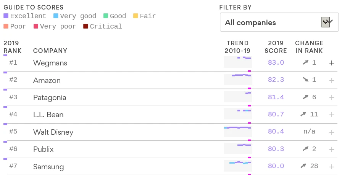Click the Amazon up-down rank change arrow
Viewport: 342px width, 175px height.
click(305, 80)
